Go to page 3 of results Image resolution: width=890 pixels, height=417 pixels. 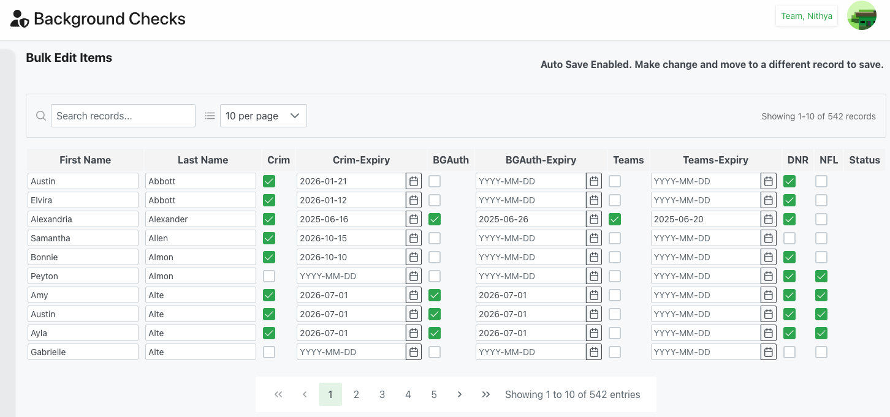point(382,394)
